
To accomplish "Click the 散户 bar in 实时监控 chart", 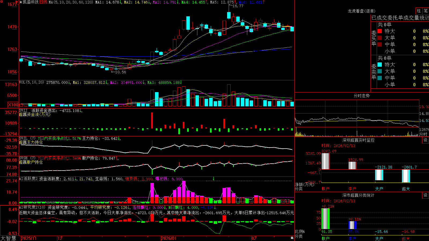I will click(x=325, y=161).
